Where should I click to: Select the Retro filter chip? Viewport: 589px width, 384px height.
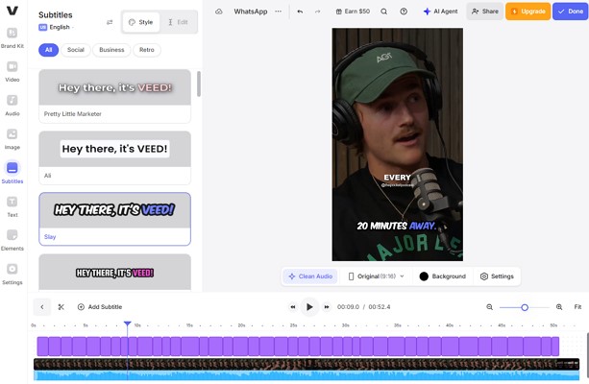click(x=147, y=50)
